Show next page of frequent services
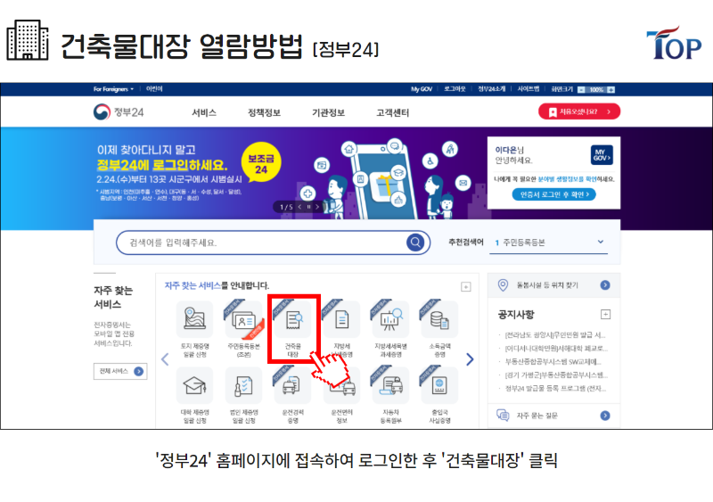The height and width of the screenshot is (502, 713). pos(470,359)
